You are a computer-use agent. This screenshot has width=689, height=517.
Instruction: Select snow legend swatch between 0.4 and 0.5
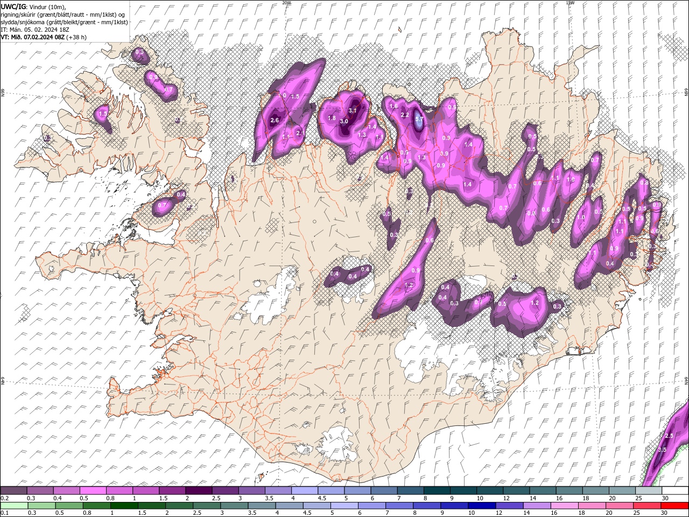point(66,491)
